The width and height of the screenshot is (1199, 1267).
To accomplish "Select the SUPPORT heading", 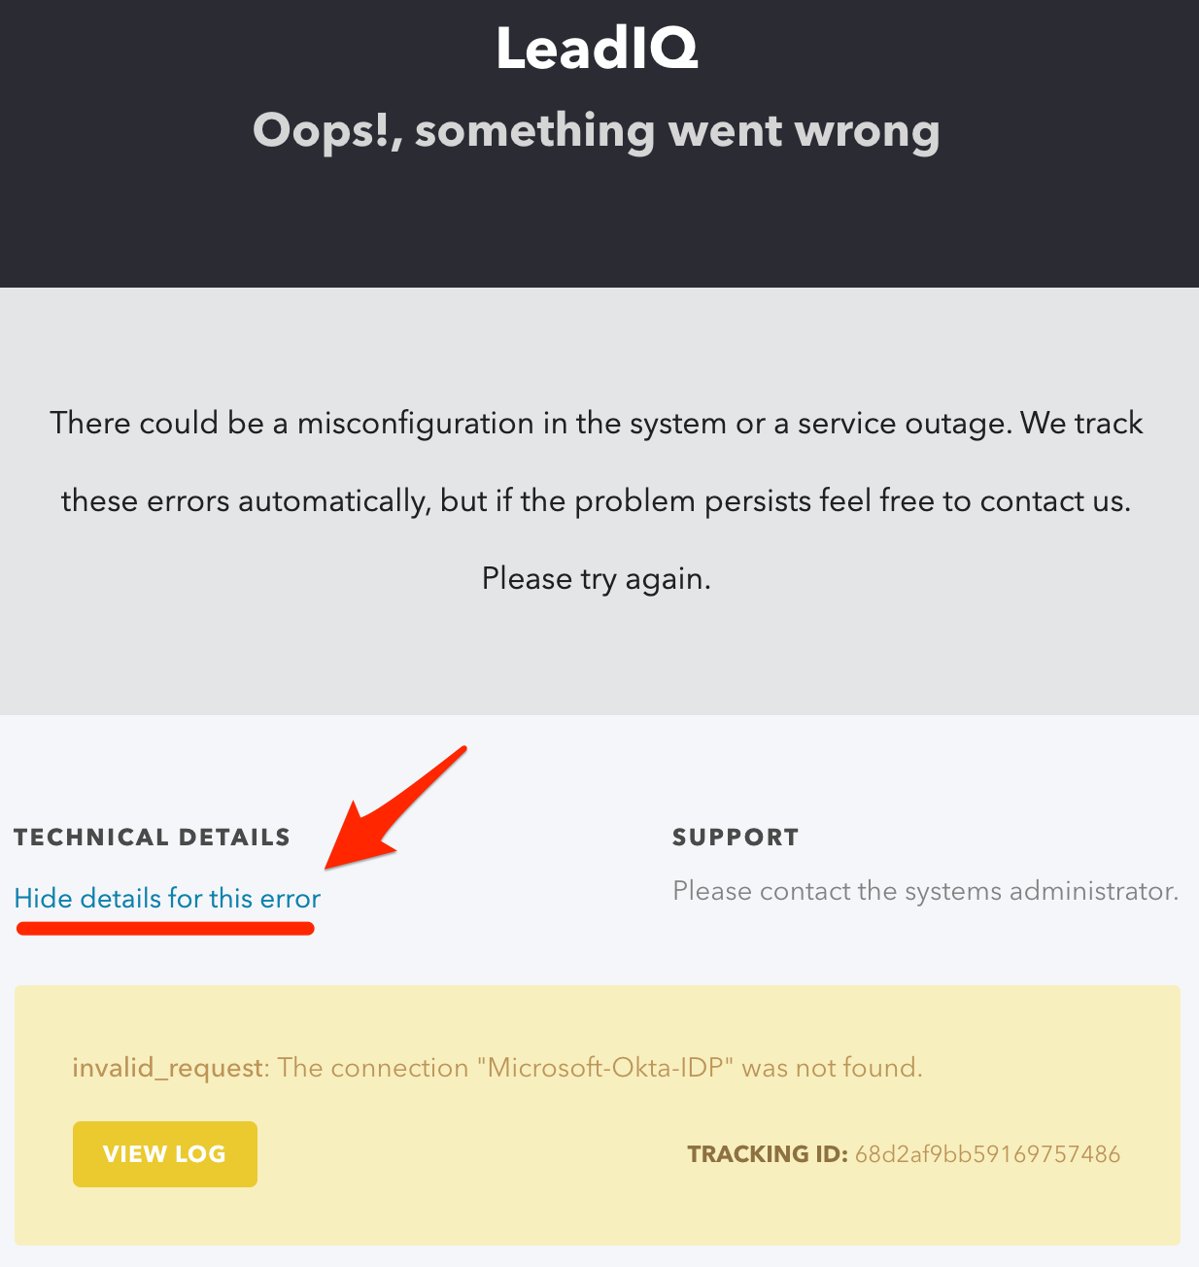I will [736, 838].
